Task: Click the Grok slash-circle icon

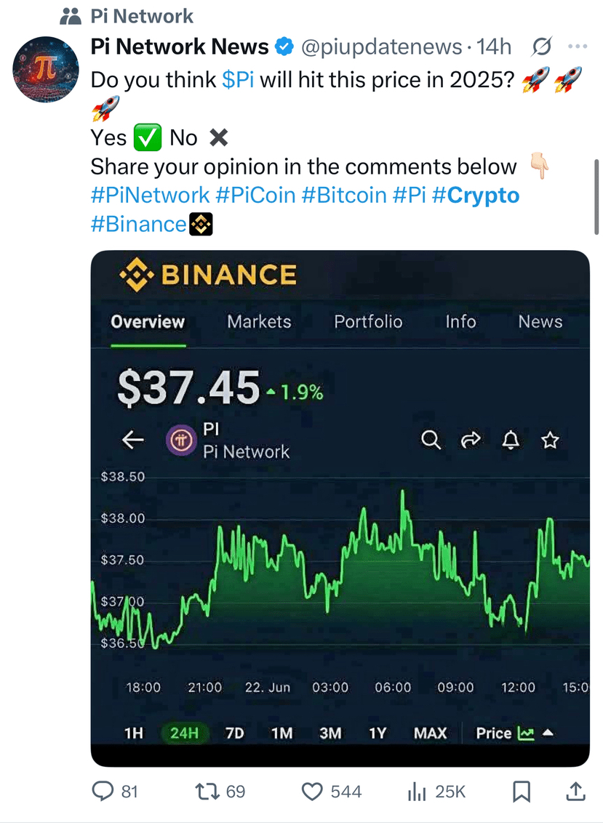Action: 541,47
